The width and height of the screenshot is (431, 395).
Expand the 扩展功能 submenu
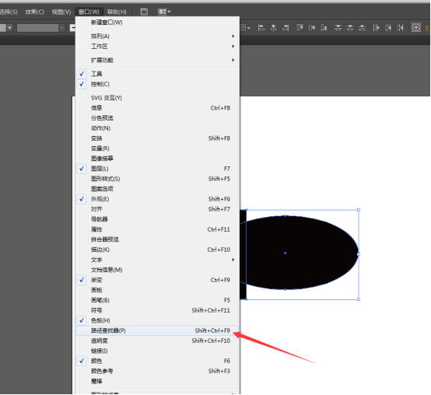[x=158, y=60]
